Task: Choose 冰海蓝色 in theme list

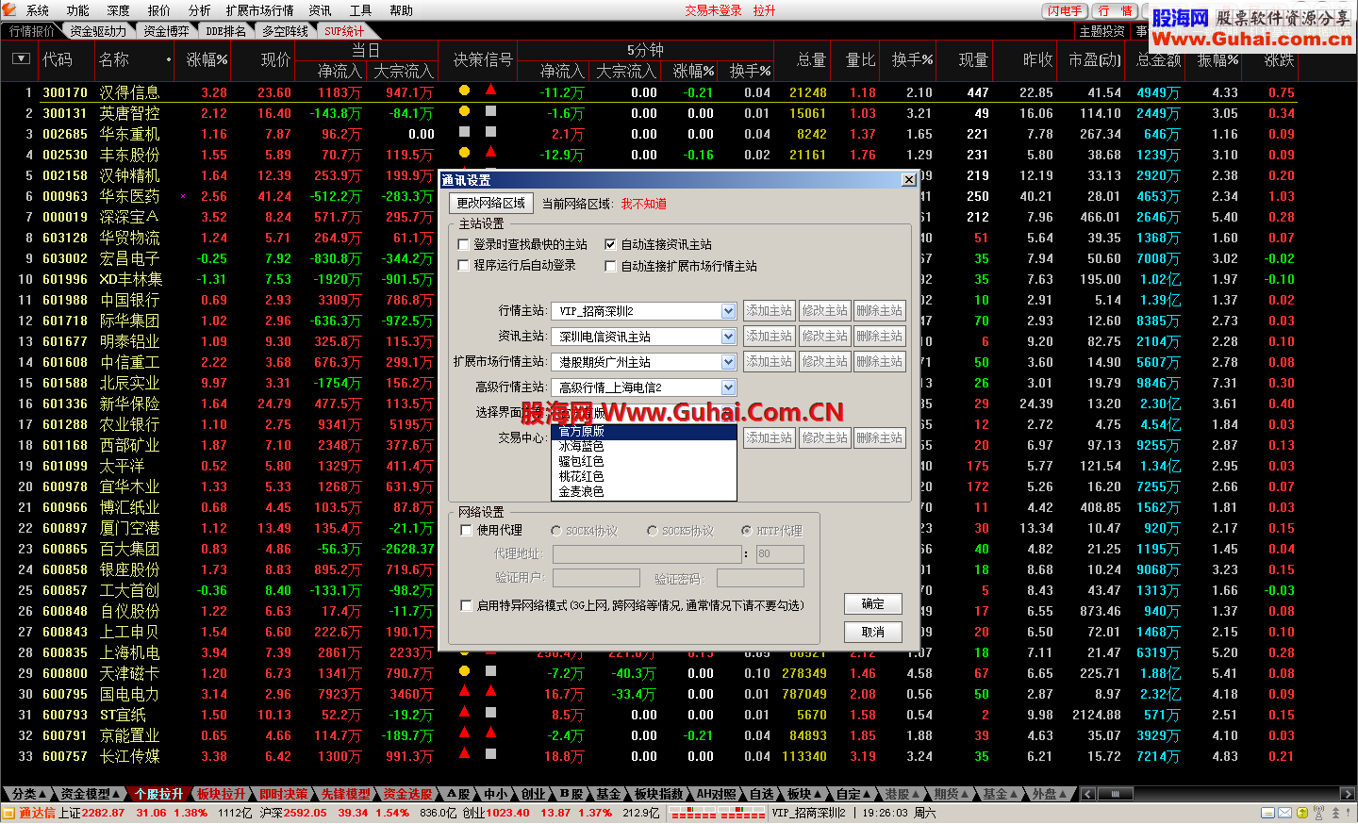Action: 644,446
